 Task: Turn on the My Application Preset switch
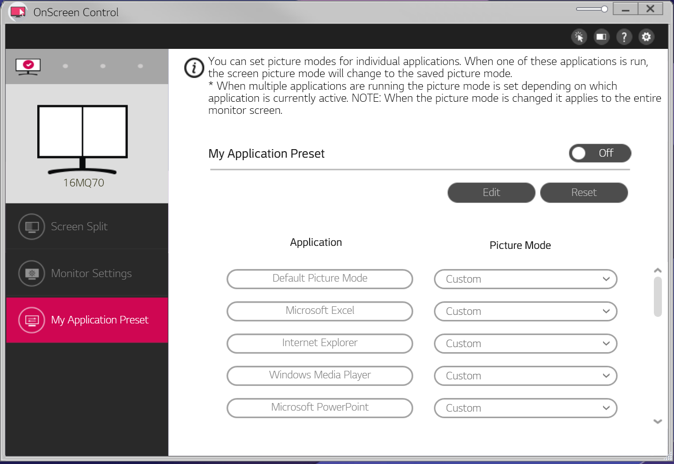pyautogui.click(x=600, y=153)
